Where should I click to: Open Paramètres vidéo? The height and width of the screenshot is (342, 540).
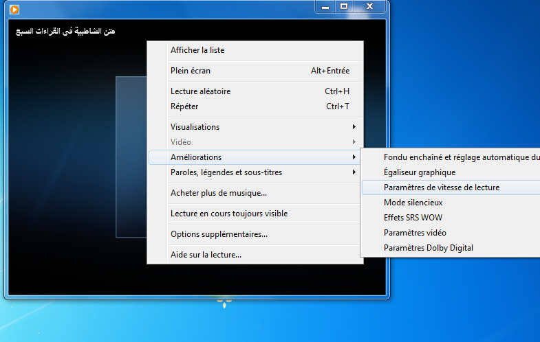pos(451,233)
